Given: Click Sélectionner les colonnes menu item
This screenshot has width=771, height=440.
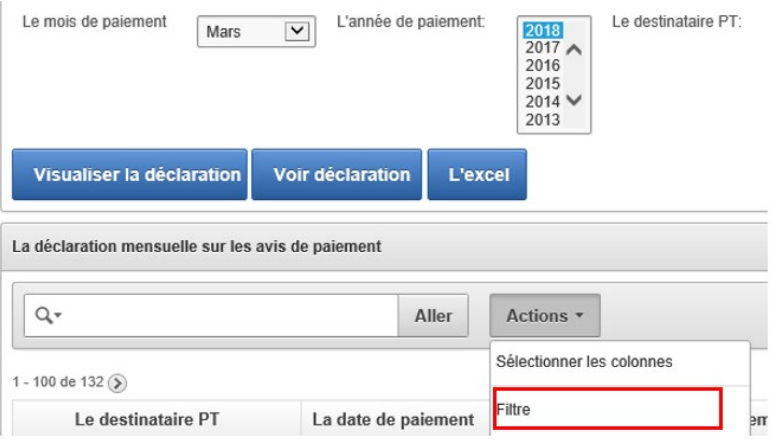Looking at the screenshot, I should click(584, 361).
